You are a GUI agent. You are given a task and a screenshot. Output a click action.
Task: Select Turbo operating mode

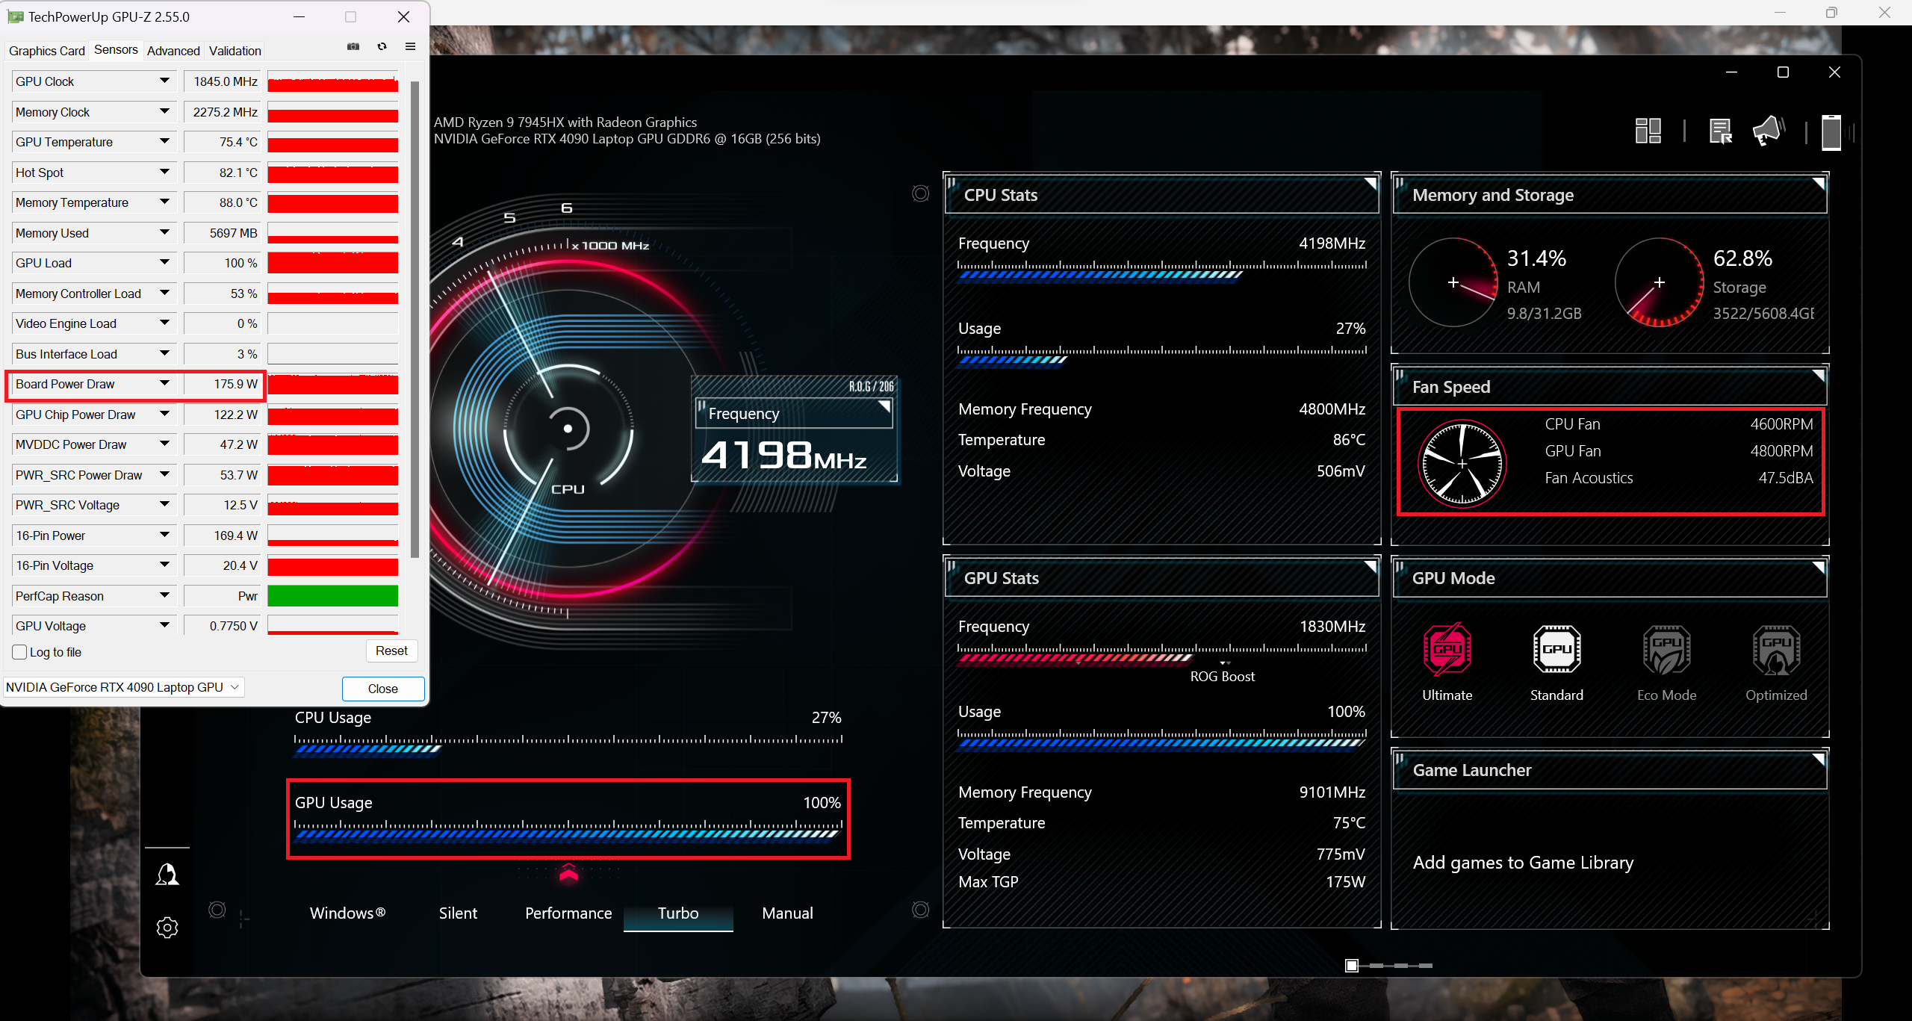tap(678, 913)
